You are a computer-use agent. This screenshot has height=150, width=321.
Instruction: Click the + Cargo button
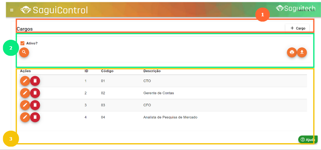pyautogui.click(x=297, y=28)
